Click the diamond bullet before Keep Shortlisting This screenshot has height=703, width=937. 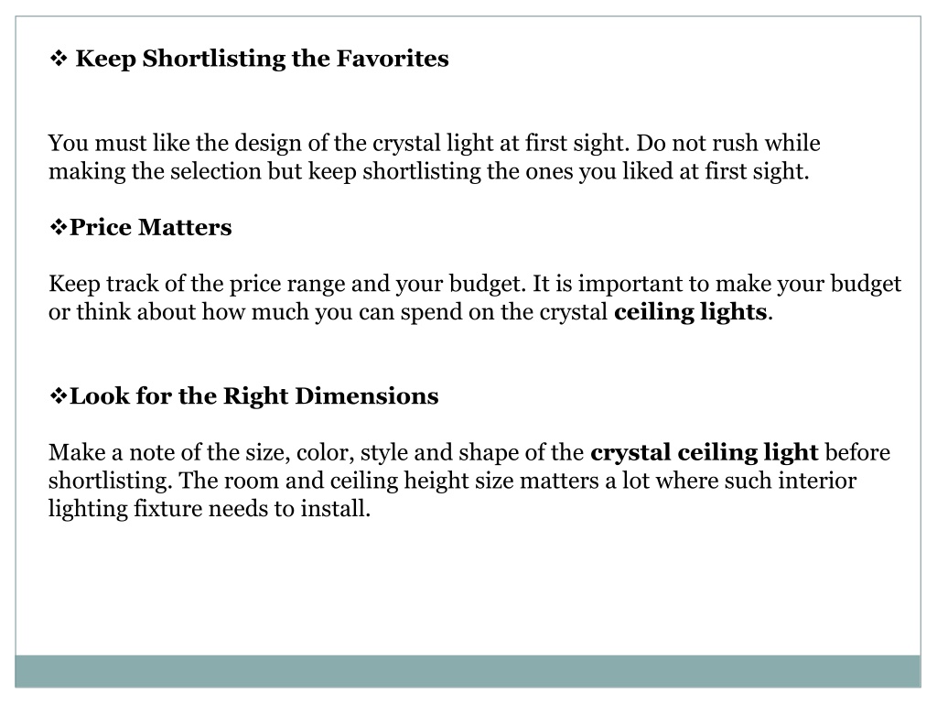pyautogui.click(x=58, y=59)
